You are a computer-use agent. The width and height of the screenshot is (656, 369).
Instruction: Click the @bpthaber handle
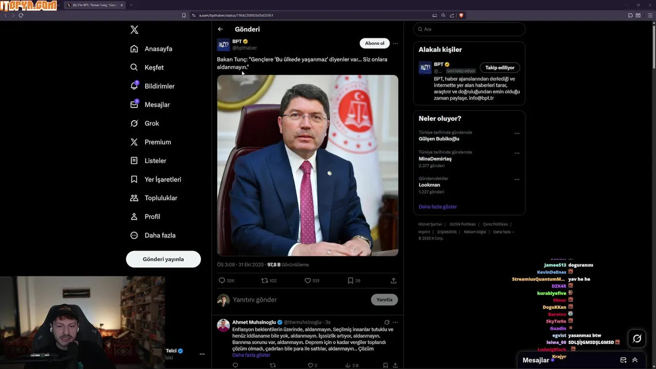(244, 48)
